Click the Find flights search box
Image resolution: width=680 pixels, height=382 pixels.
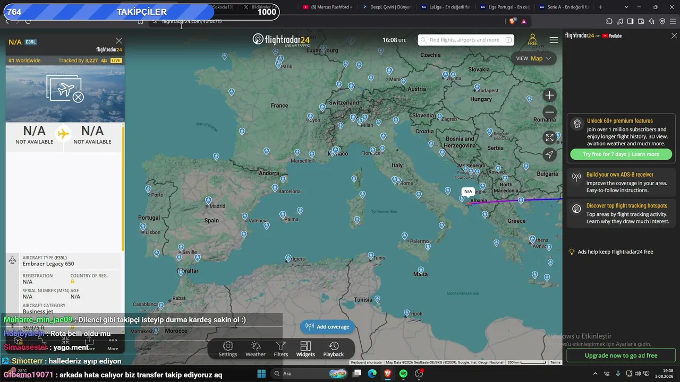click(466, 40)
